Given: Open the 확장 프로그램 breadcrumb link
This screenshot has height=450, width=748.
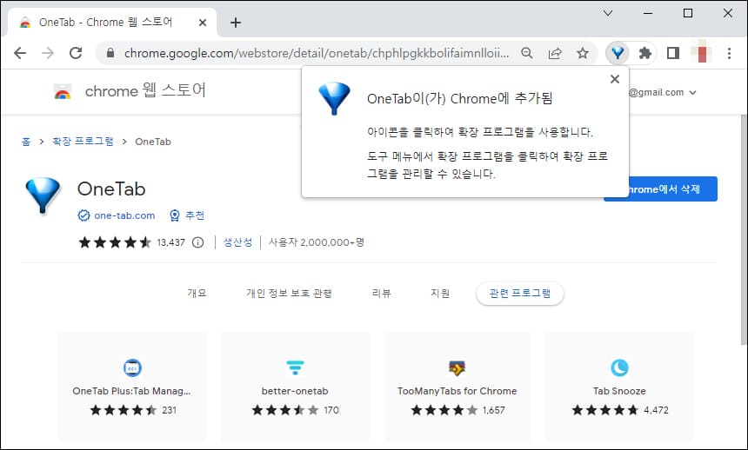Looking at the screenshot, I should 83,142.
